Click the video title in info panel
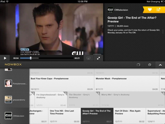This screenshot has width=165, height=124. tap(132, 20)
